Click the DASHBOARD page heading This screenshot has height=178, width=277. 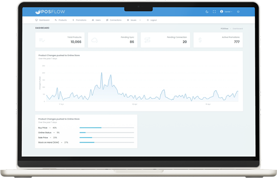(42, 28)
